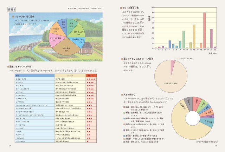
Task: Select the ツチノコビト row name
Action: (20, 128)
